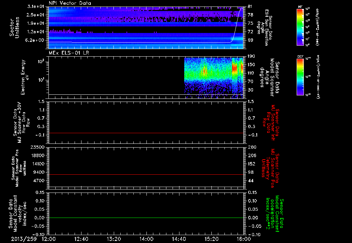Image resolution: width=352 pixels, height=243 pixels.
Task: Click the NF color scale bar
Action: tap(300, 27)
